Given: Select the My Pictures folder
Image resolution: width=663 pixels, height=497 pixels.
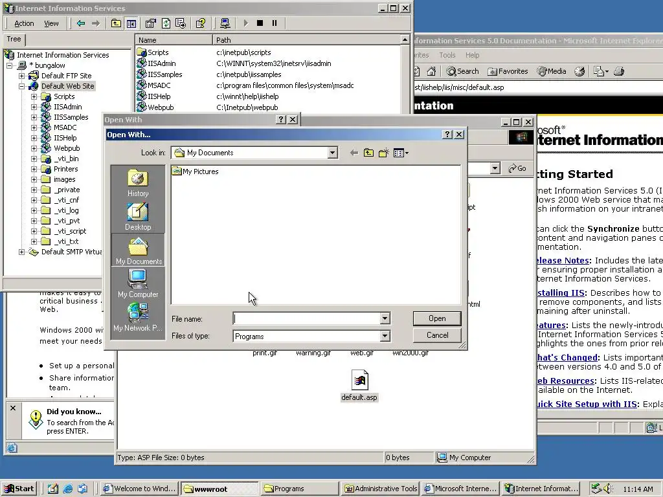Looking at the screenshot, I should pyautogui.click(x=196, y=171).
